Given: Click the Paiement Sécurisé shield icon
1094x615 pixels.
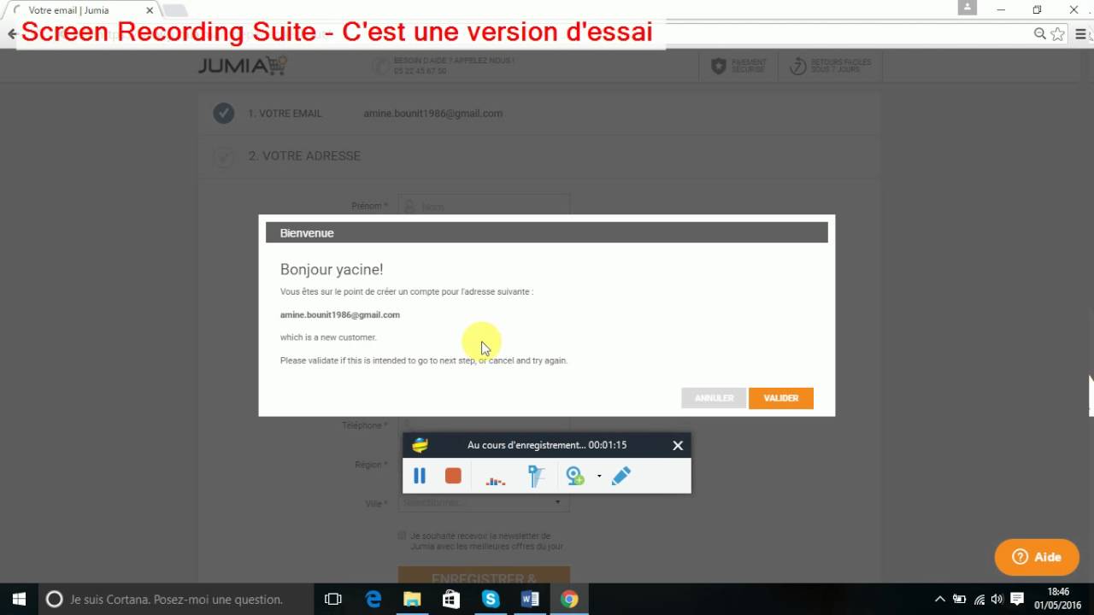Looking at the screenshot, I should [x=719, y=66].
